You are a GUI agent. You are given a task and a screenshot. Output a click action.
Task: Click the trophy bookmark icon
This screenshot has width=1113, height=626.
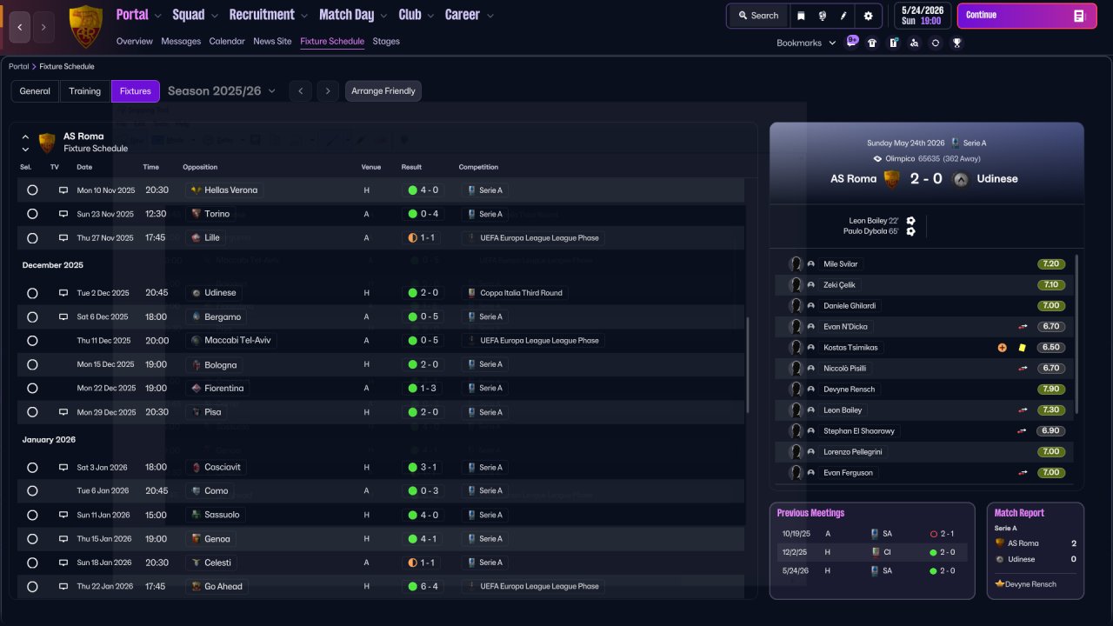956,43
